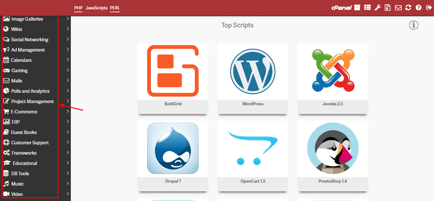Click the logout arrow icon

(x=429, y=8)
